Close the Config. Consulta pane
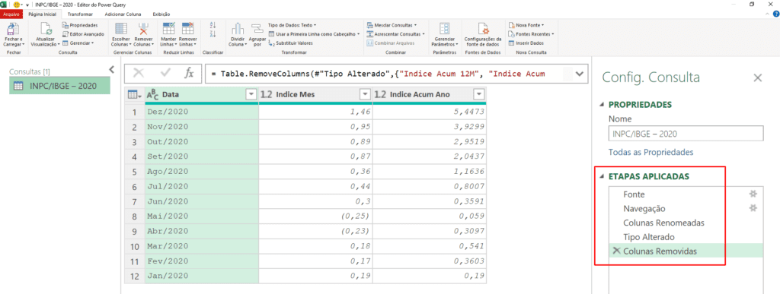 [758, 77]
